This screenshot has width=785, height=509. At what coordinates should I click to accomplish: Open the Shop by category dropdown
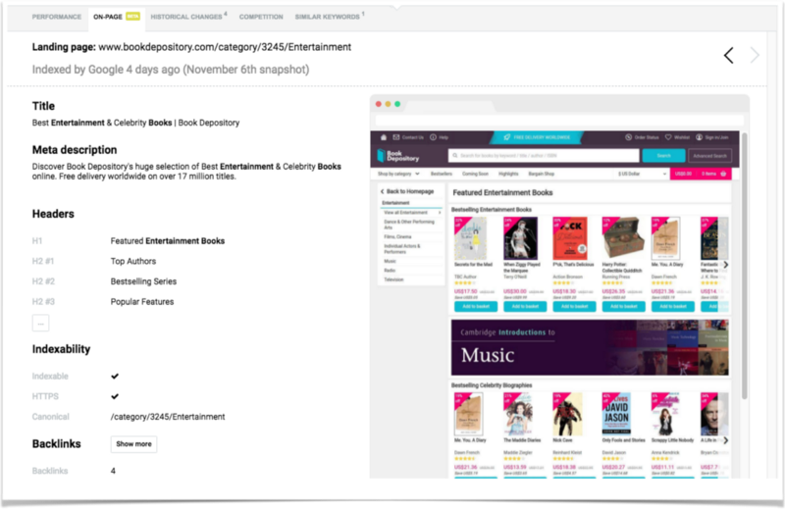coord(398,174)
